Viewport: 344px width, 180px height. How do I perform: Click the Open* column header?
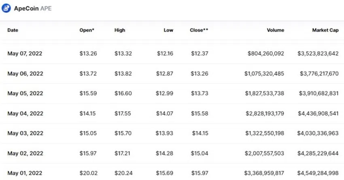[x=87, y=30]
